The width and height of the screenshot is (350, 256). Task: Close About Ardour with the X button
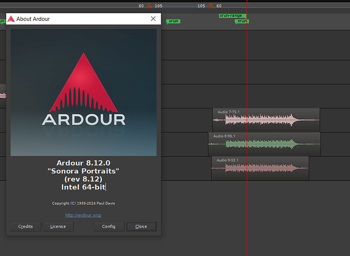pyautogui.click(x=153, y=19)
